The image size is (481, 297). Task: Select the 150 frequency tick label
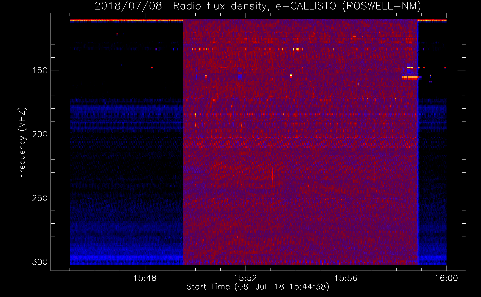(40, 70)
